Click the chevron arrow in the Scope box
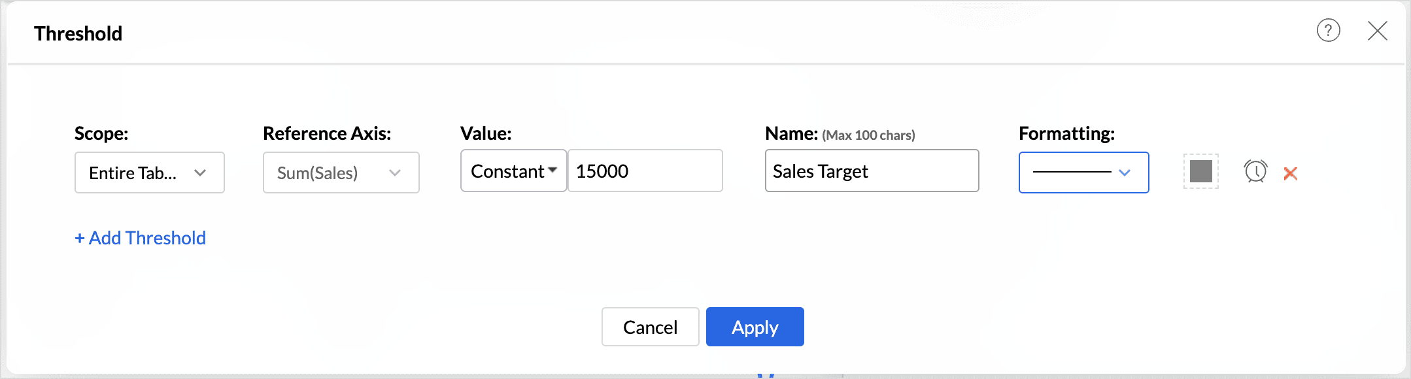The width and height of the screenshot is (1411, 379). coord(200,173)
